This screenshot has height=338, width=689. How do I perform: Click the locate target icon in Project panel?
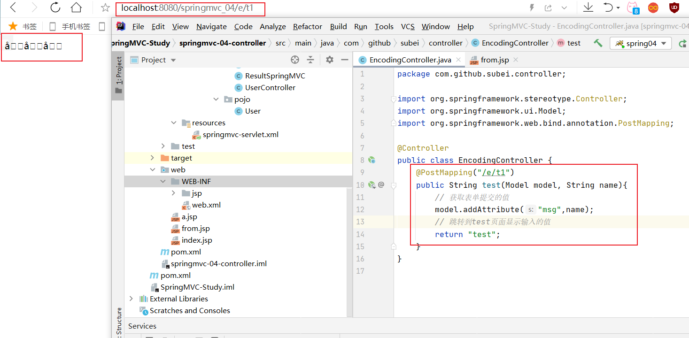coord(295,60)
